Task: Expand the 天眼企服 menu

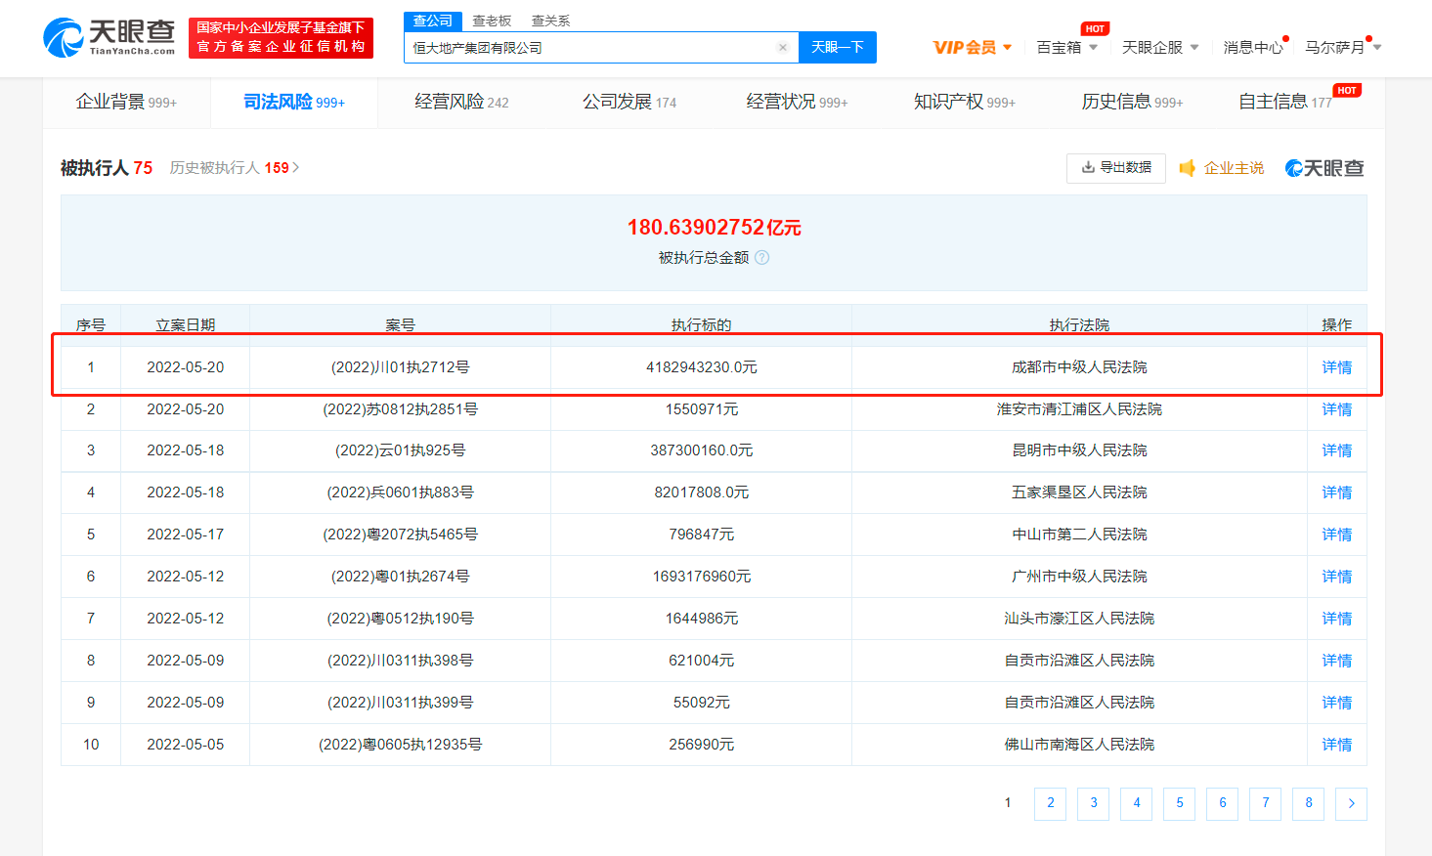Action: (1160, 47)
